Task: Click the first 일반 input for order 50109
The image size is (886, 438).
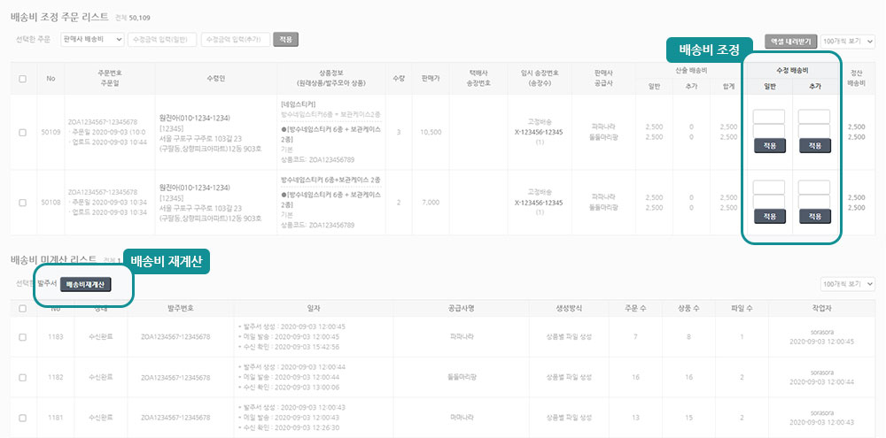Action: click(769, 117)
